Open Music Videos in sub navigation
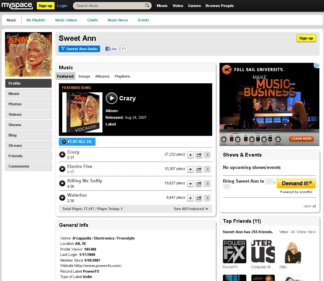This screenshot has width=324, height=281. tap(66, 20)
